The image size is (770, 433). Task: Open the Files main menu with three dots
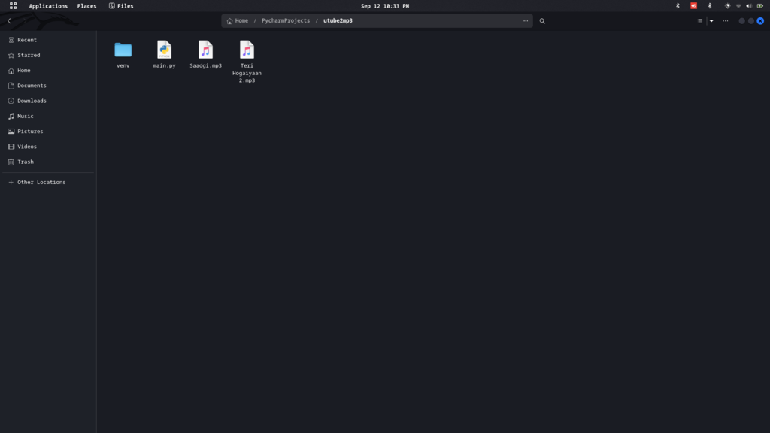coord(726,20)
